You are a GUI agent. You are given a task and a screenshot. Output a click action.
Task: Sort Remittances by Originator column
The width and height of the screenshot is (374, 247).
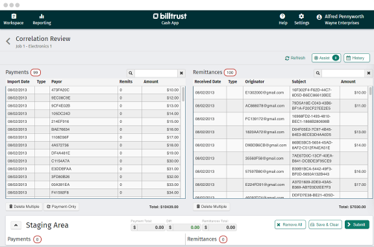[255, 82]
